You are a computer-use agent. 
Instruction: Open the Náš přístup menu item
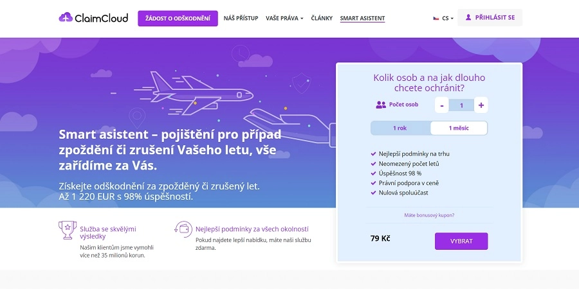tap(241, 18)
